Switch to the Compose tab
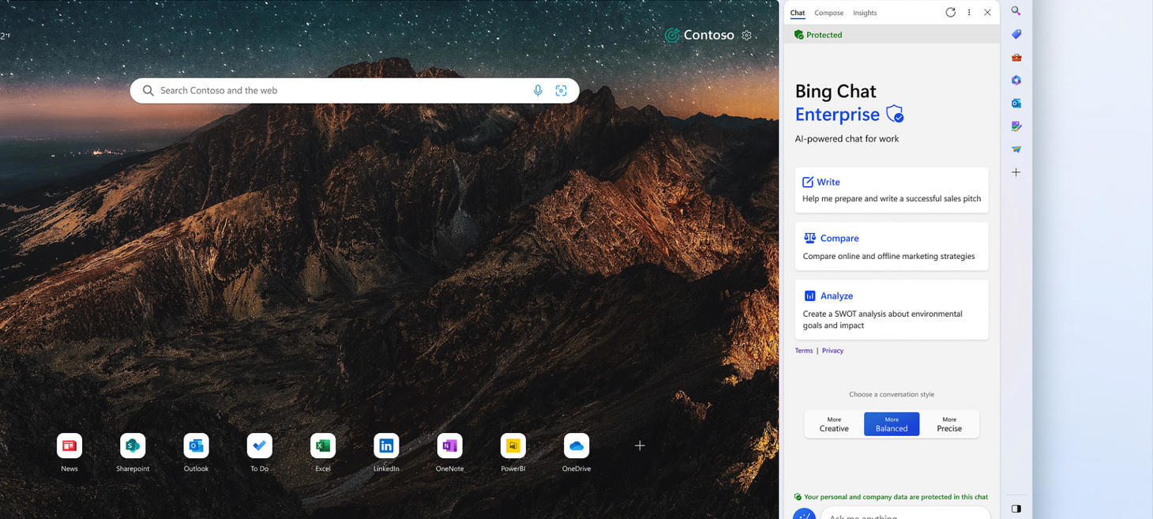This screenshot has height=519, width=1153. [x=828, y=13]
